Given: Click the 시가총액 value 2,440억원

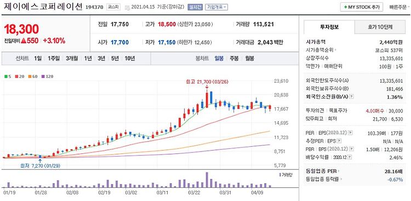Looking at the screenshot, I should click(x=391, y=42).
